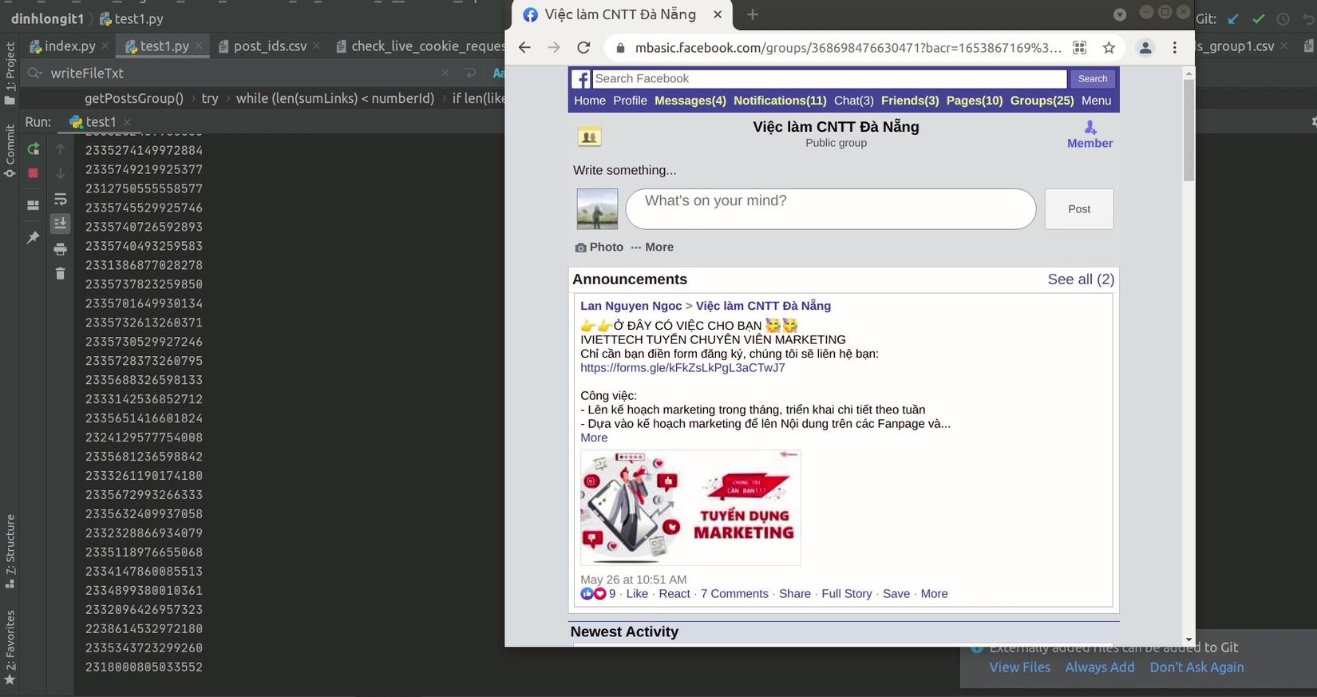Open Git history clock icon
Viewport: 1317px width, 697px height.
(1283, 19)
